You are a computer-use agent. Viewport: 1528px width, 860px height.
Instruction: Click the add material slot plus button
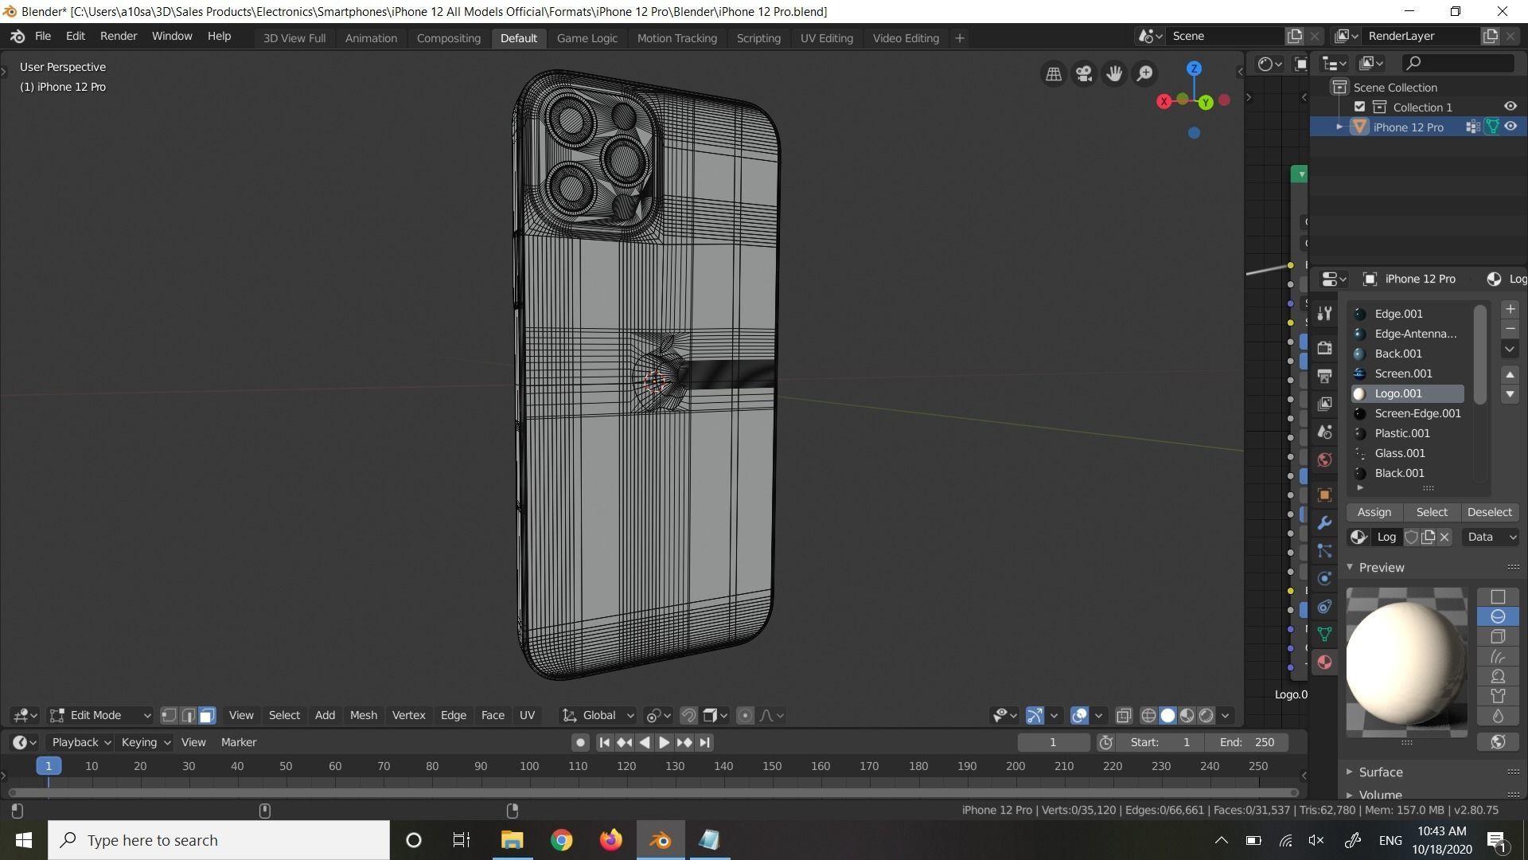click(1510, 309)
